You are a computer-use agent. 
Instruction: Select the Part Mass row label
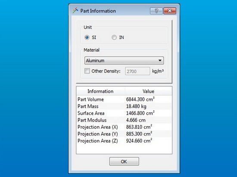(x=88, y=107)
